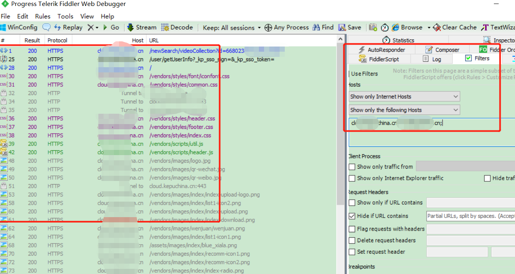Open the TextWizard tool
Screen dimensions: 515x274
click(498, 27)
